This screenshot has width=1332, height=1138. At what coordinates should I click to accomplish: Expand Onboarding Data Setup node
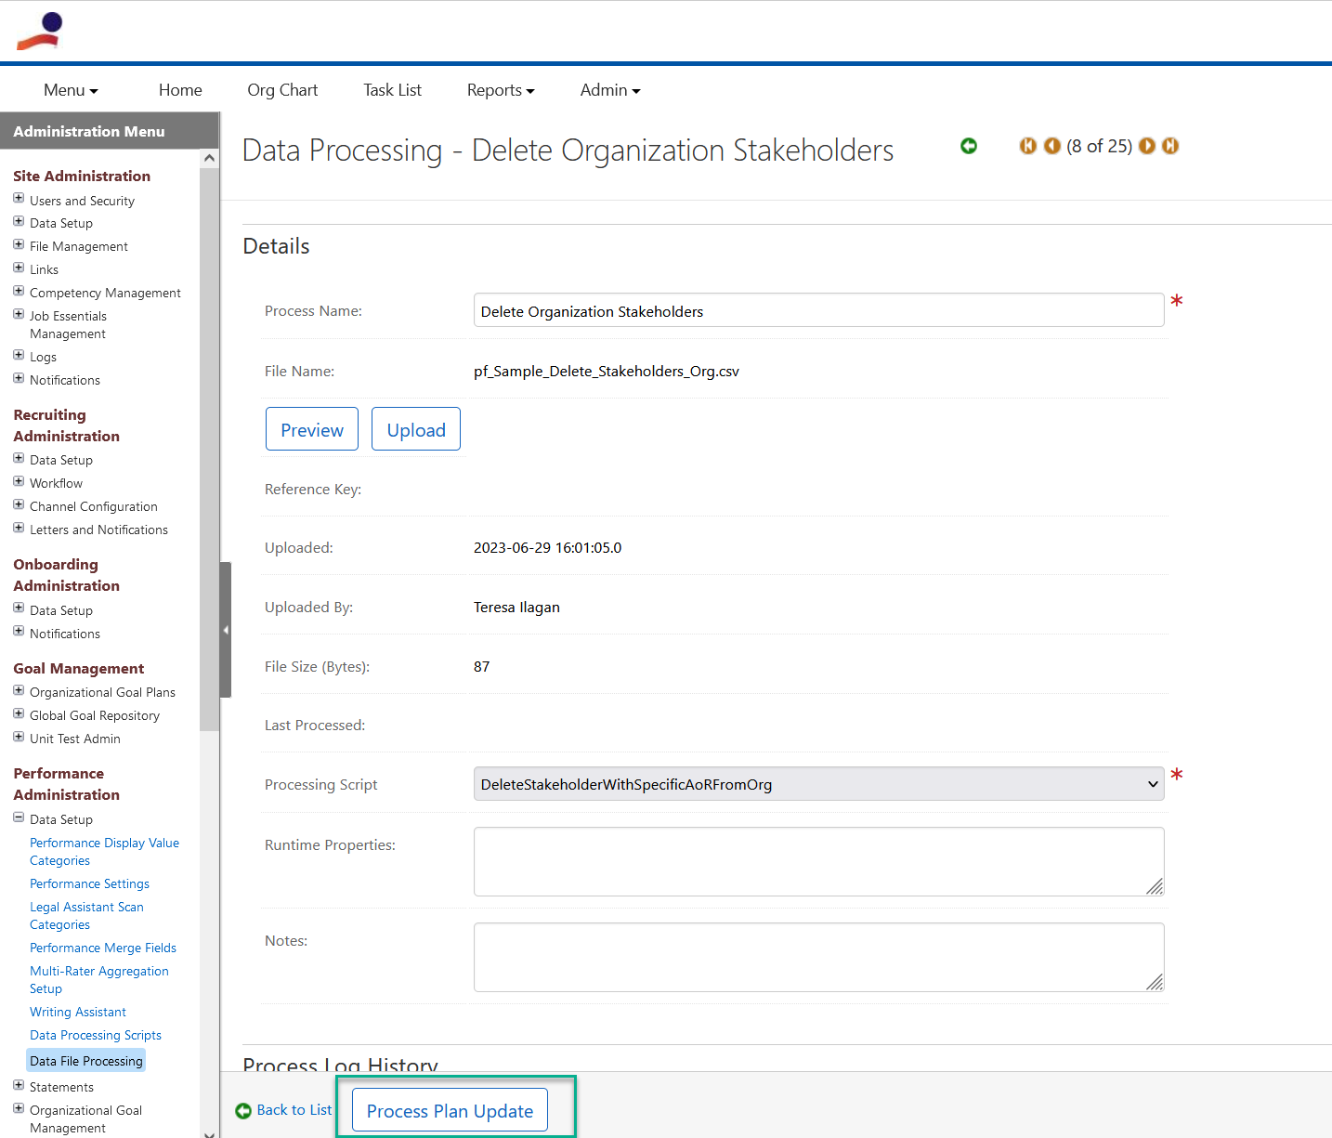click(19, 608)
